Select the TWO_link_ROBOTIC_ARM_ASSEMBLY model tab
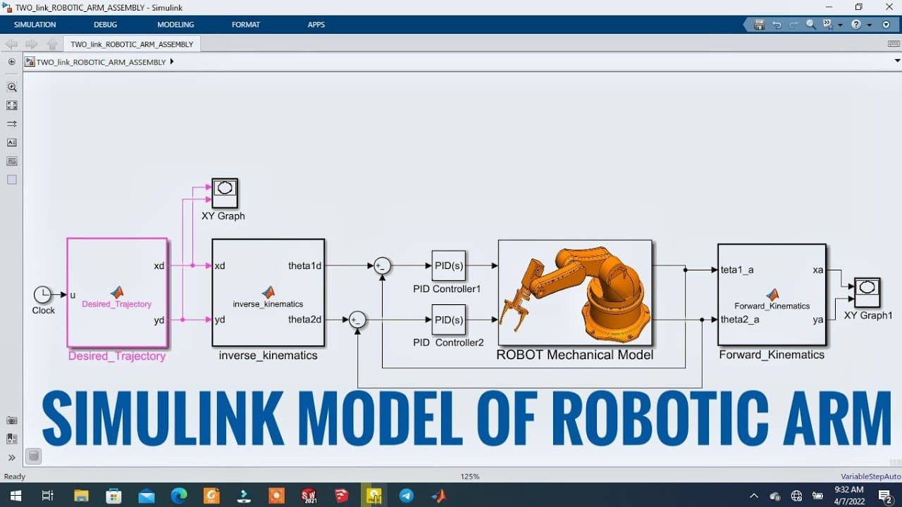 132,44
